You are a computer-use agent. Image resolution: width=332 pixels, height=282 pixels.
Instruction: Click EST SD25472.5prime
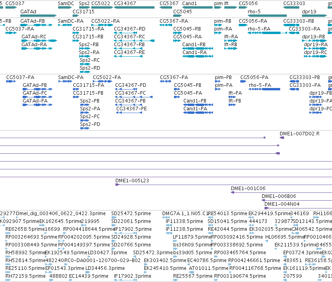[x=131, y=214]
